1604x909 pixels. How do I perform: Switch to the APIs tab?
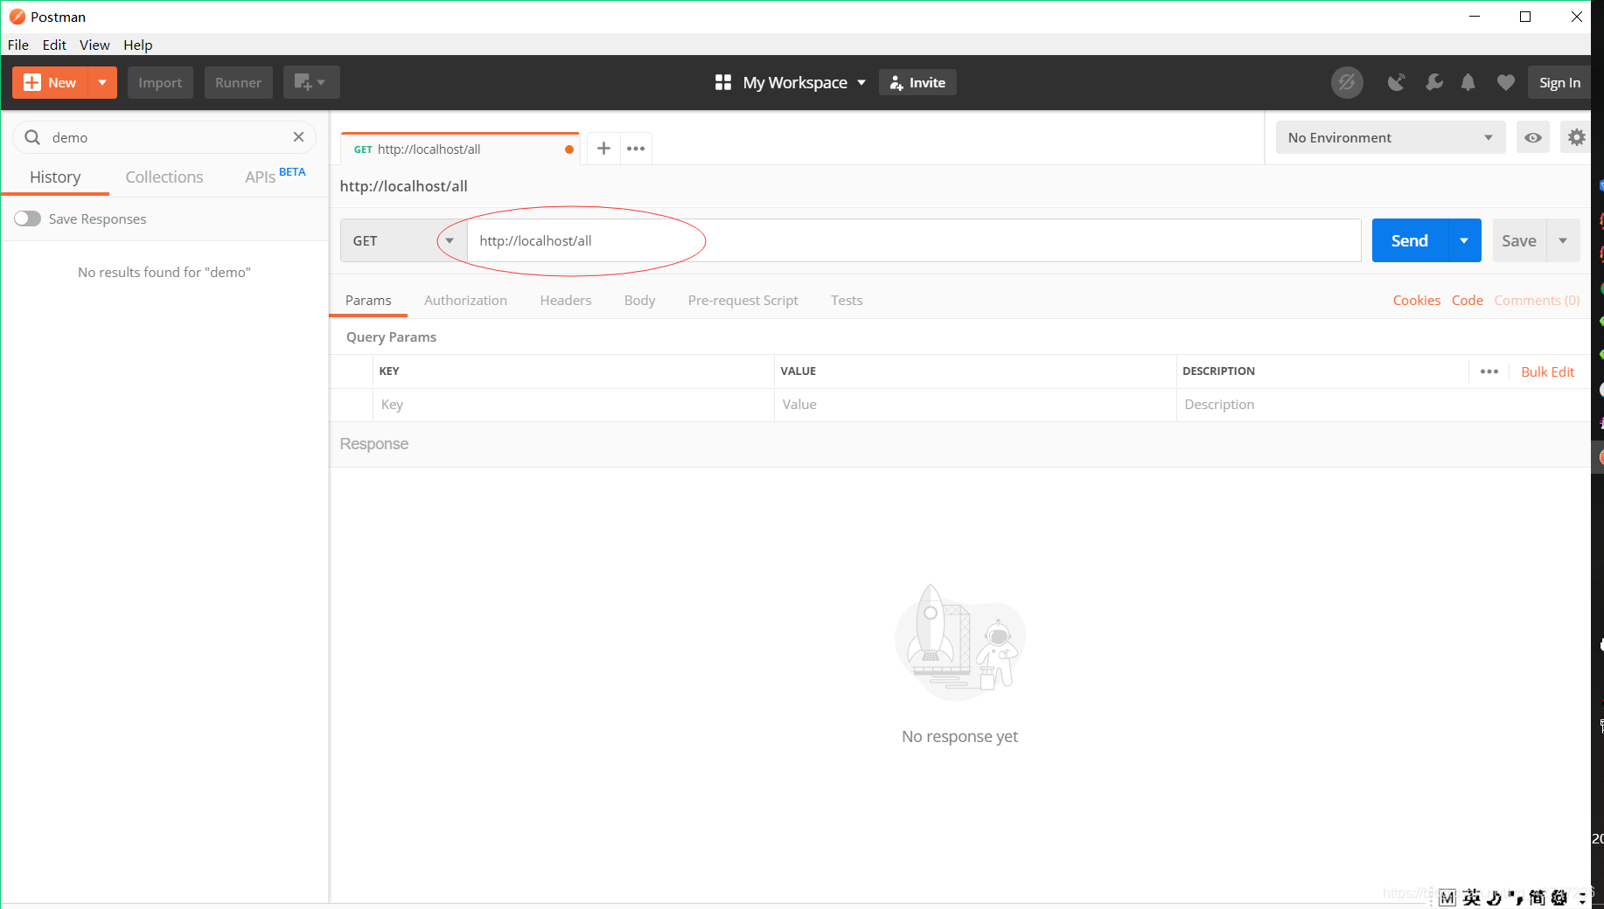tap(275, 176)
